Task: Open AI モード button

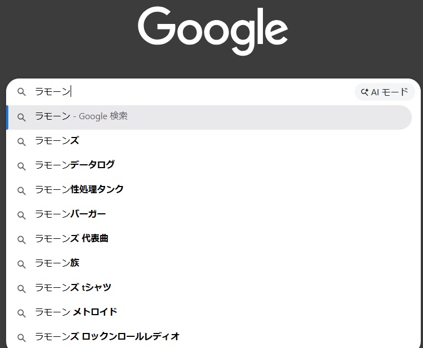Action: coord(385,92)
